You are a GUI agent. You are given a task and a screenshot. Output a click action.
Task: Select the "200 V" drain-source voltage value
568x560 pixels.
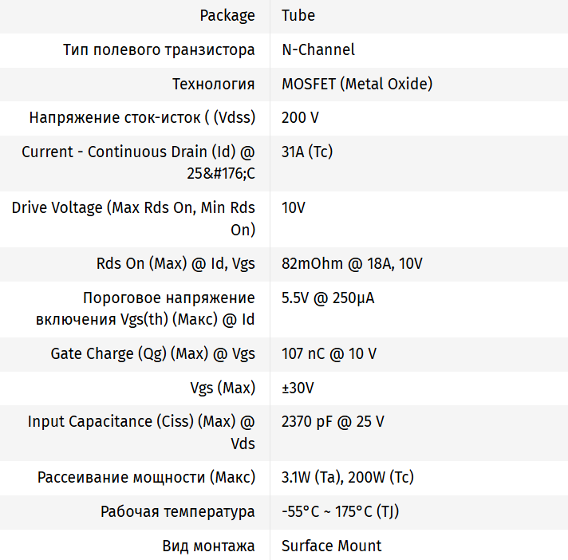300,118
